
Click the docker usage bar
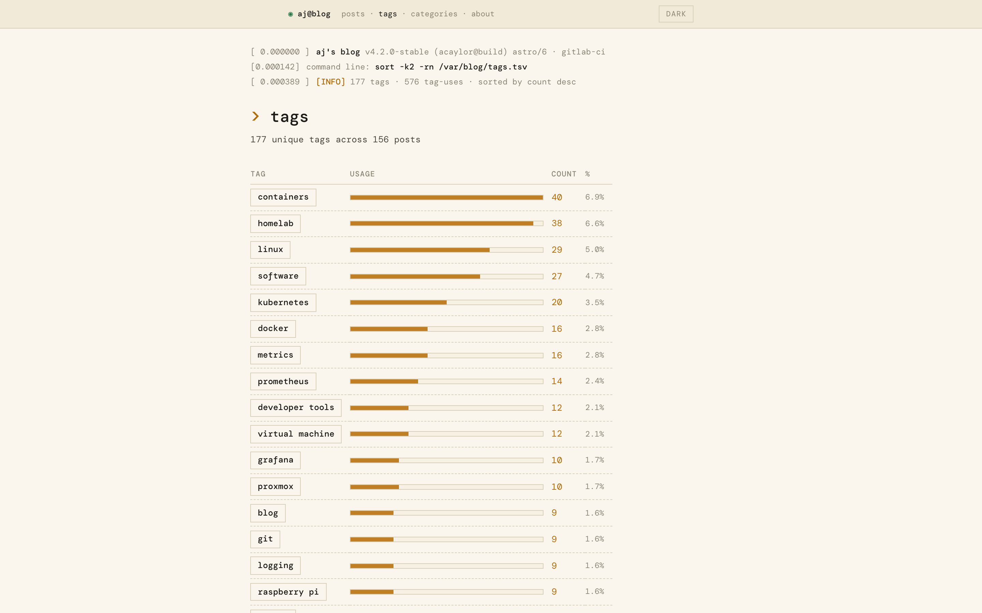click(446, 329)
